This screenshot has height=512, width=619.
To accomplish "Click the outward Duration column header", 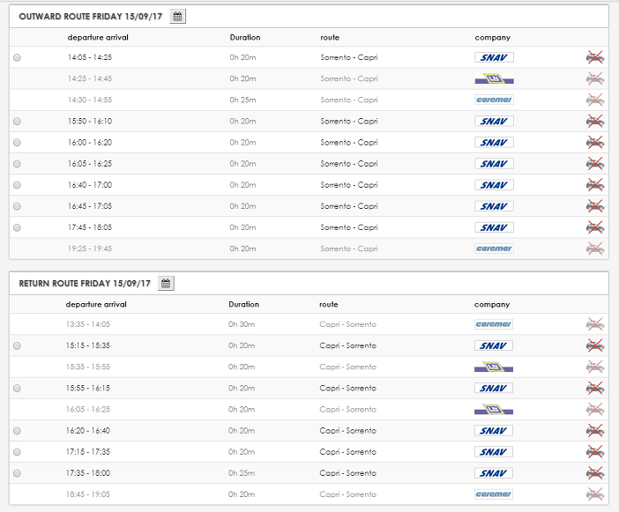I will point(245,38).
